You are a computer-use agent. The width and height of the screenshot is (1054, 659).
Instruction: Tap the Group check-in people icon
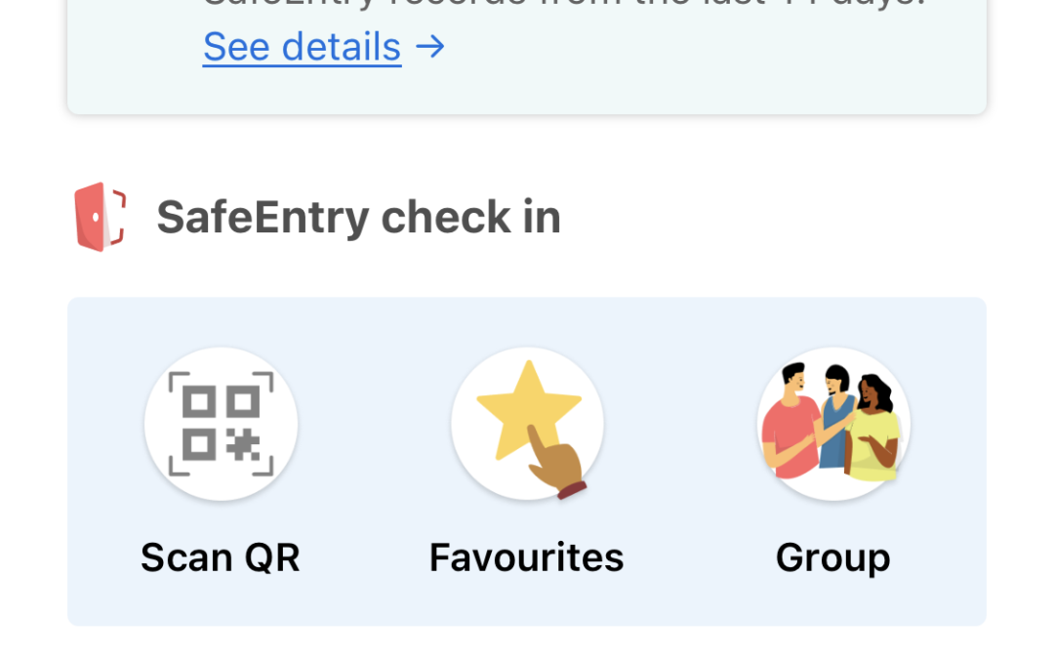click(833, 425)
